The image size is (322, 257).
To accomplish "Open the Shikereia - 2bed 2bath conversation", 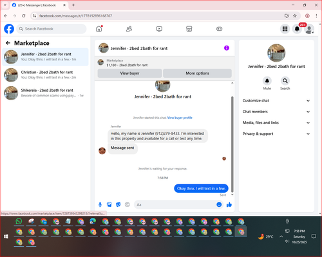I will (45, 93).
